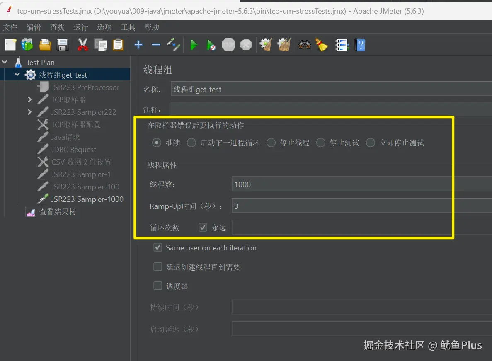Image resolution: width=492 pixels, height=361 pixels.
Task: Click the 循环次数 input field
Action: click(362, 228)
